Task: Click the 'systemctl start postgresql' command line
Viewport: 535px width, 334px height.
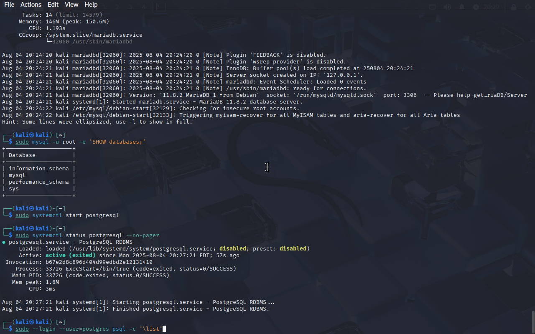Action: (x=67, y=215)
